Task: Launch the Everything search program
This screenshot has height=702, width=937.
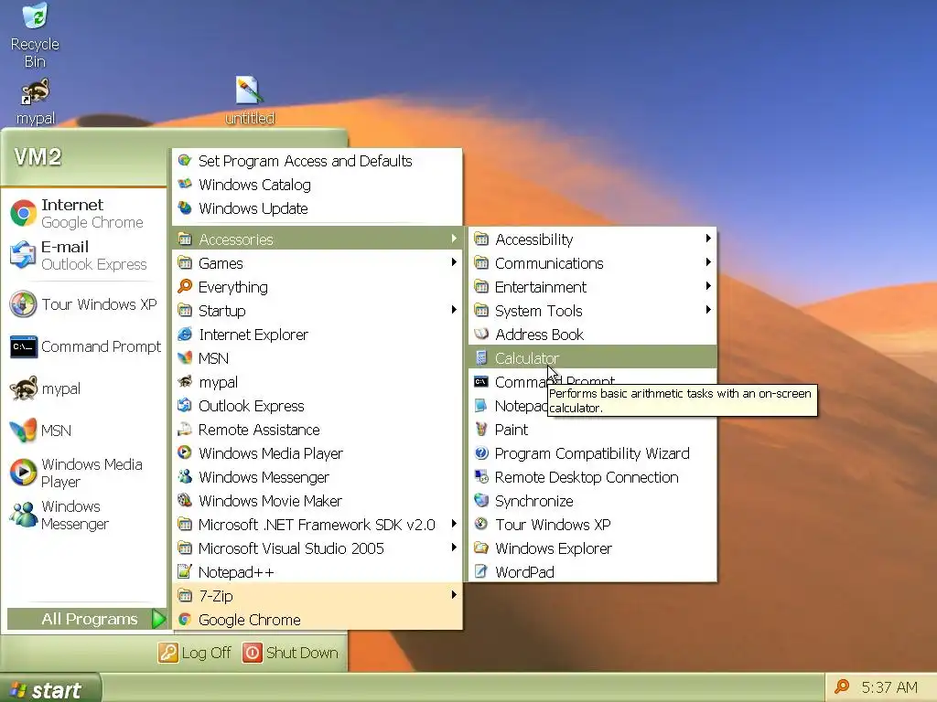Action: pyautogui.click(x=318, y=286)
